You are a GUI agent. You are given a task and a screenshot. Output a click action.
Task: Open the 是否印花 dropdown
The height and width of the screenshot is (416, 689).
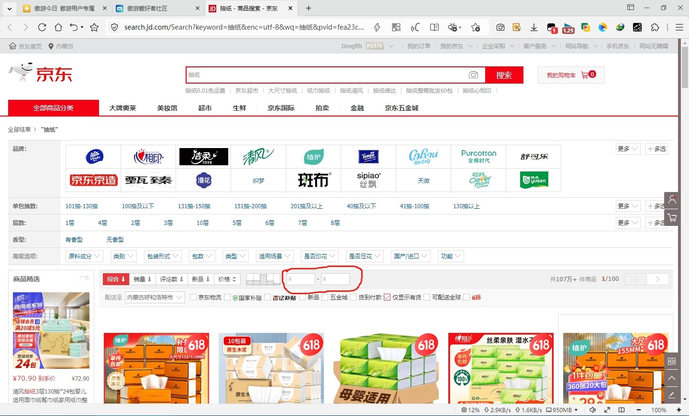[x=320, y=256]
